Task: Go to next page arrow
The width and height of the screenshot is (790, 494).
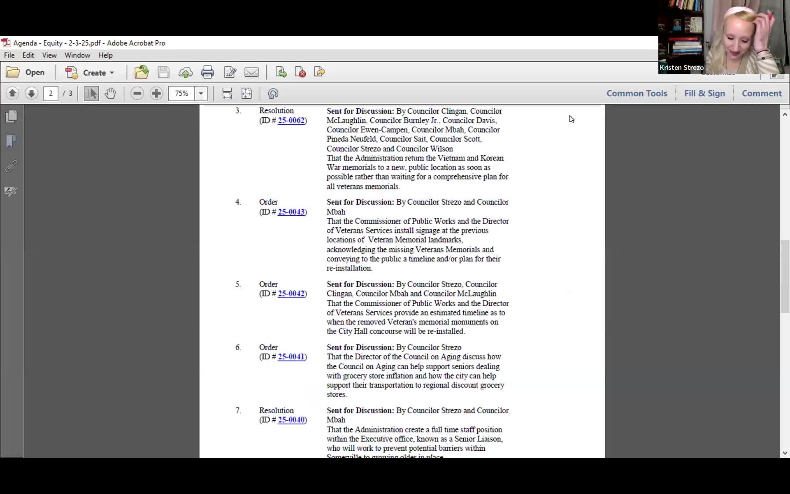Action: pos(31,93)
